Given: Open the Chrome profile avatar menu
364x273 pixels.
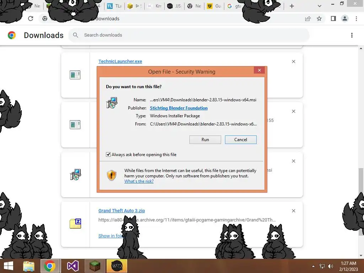Looking at the screenshot, I should (x=345, y=18).
